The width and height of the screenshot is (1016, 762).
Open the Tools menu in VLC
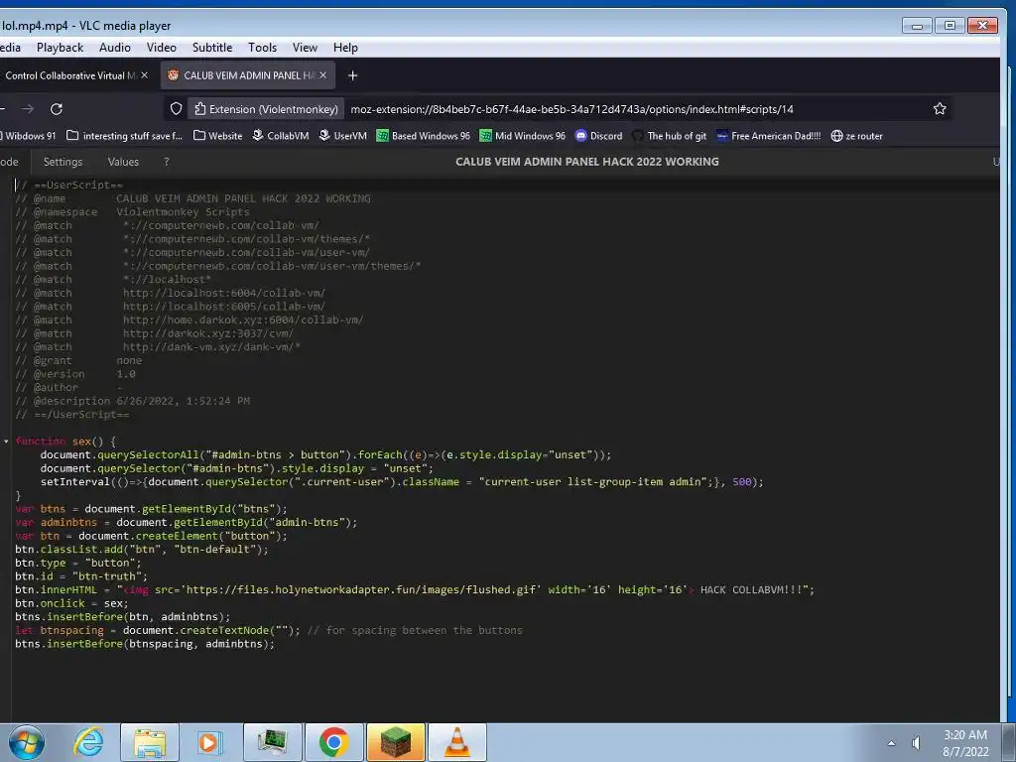262,48
